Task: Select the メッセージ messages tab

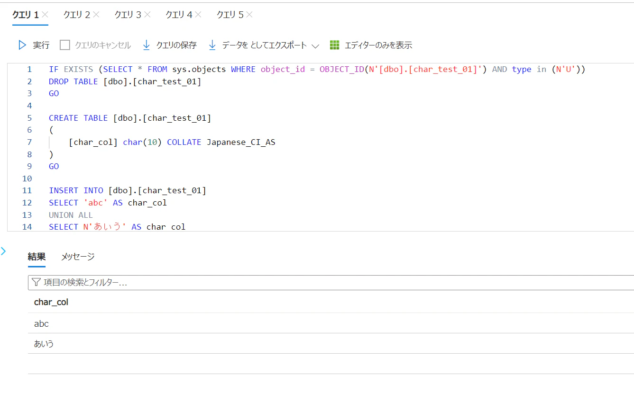Action: coord(78,257)
